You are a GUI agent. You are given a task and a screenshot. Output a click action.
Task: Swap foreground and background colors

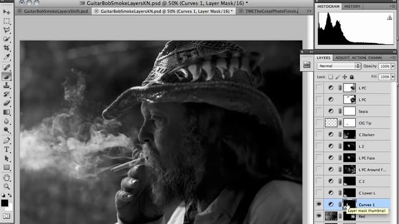click(x=10, y=195)
